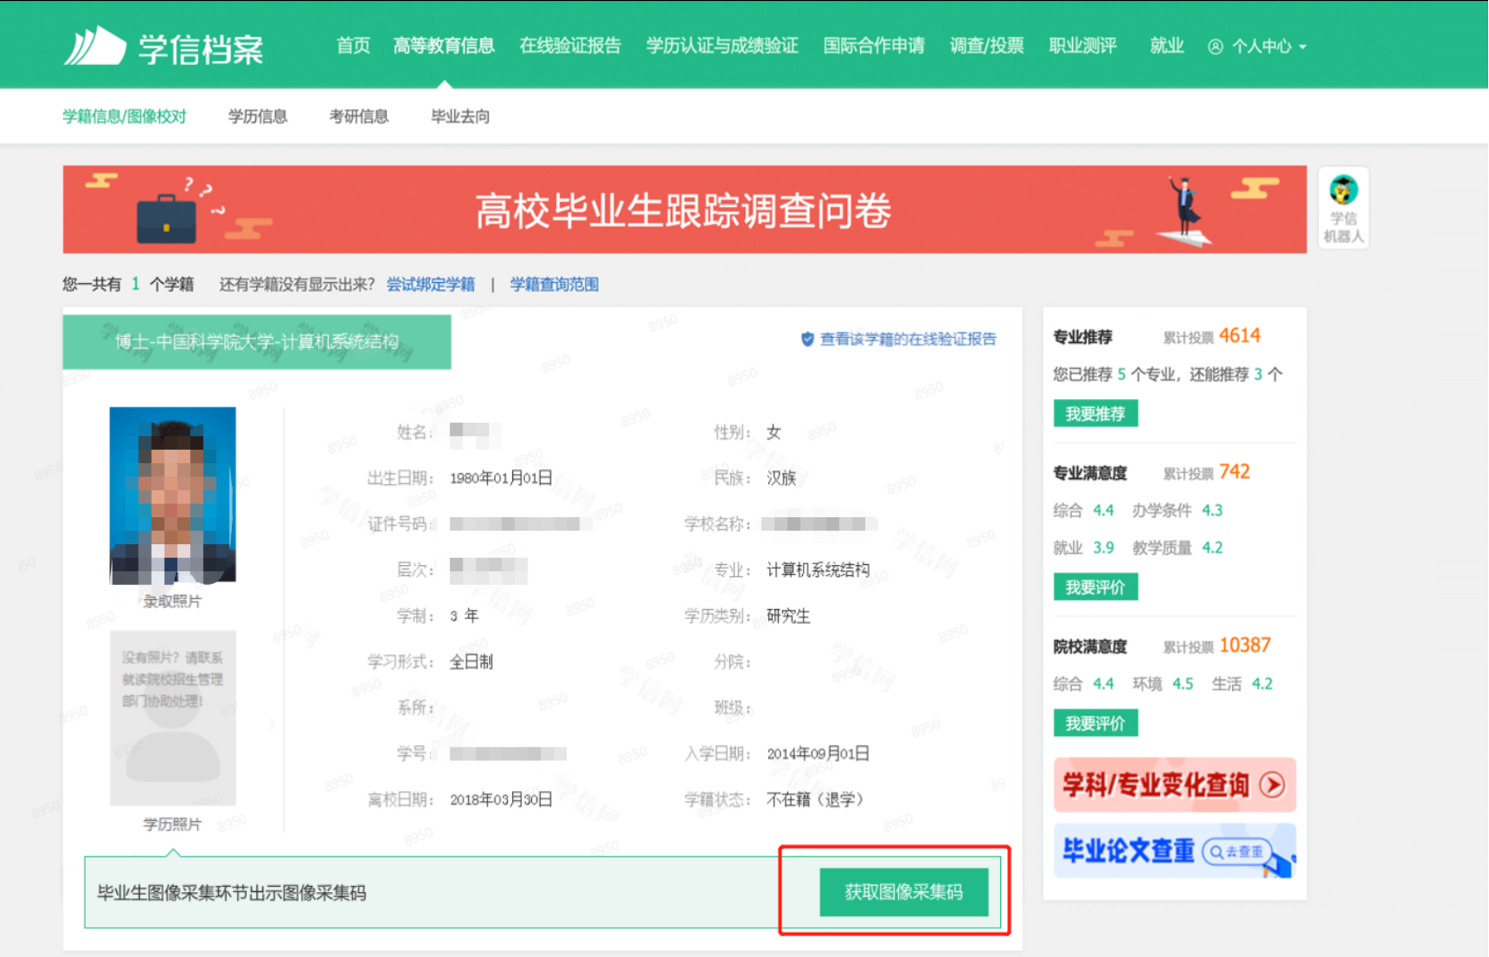
Task: Click the 录取照片 portrait thumbnail
Action: click(172, 496)
